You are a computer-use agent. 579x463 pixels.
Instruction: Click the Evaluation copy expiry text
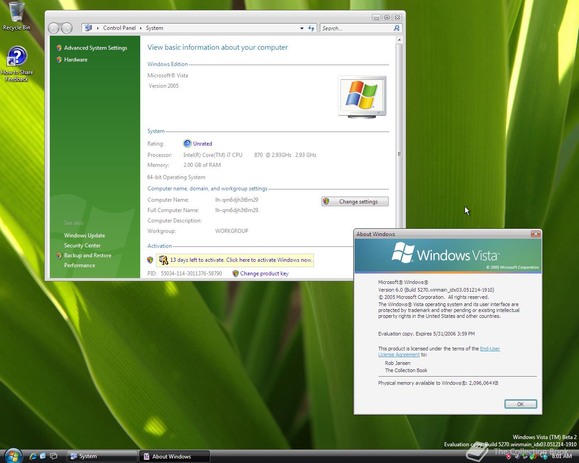tap(427, 334)
